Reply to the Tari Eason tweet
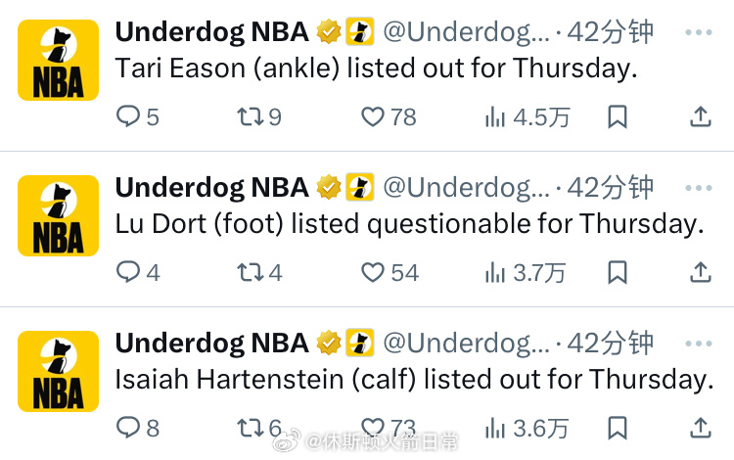Image resolution: width=734 pixels, height=460 pixels. 128,117
